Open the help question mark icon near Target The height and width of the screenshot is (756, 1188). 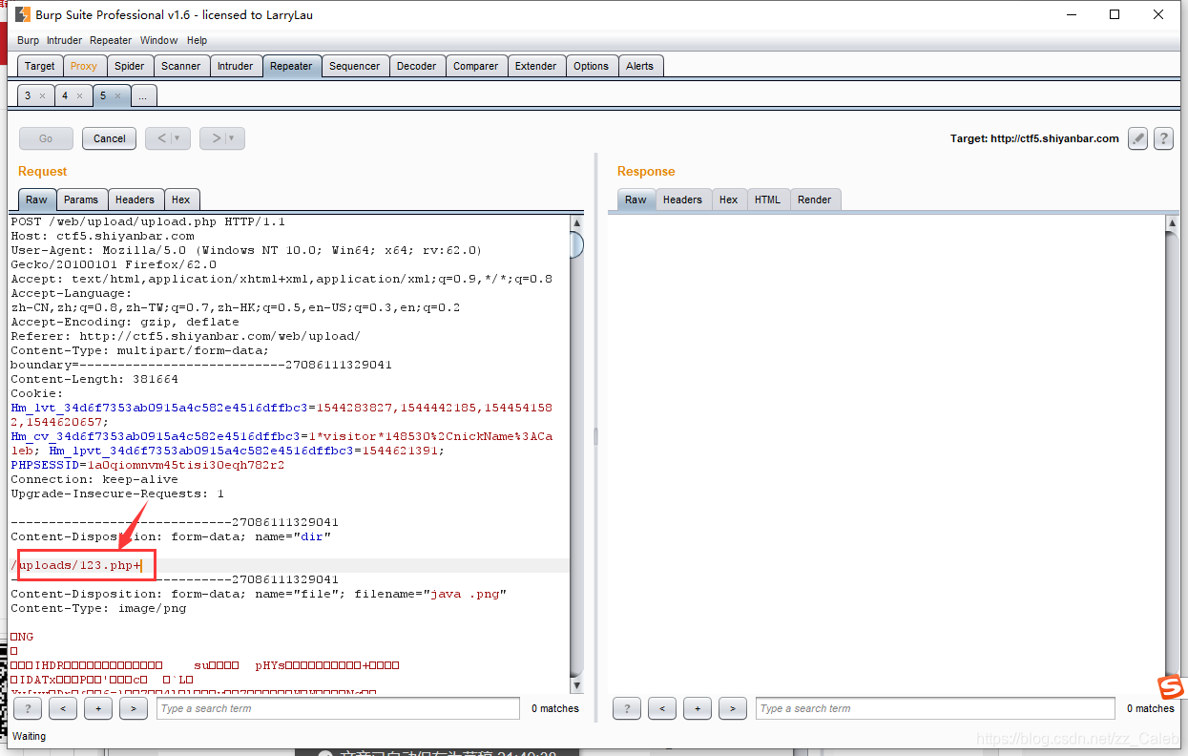[1163, 138]
